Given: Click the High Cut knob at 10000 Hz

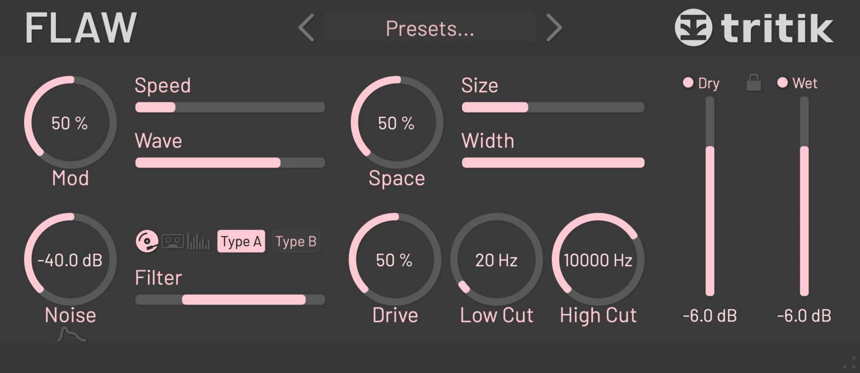Looking at the screenshot, I should click(x=598, y=260).
